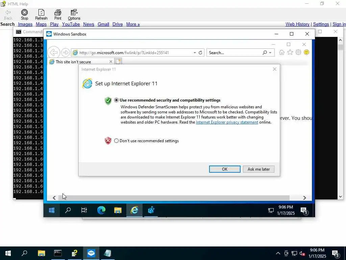
Task: Click Internet Explorer forward arrow button
Action: 65,52
